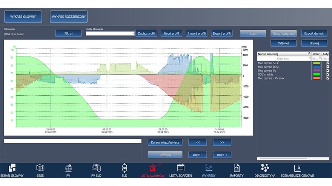332x186 pixels.
Task: Toggle the Moc czynna PV active checkbox
Action: (x=327, y=70)
